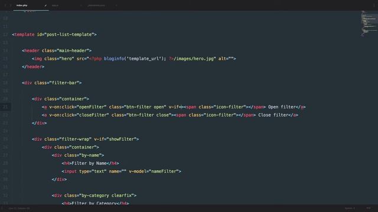Click the "filter-wrap" class value
Image resolution: width=378 pixels, height=212 pixels.
click(x=75, y=139)
